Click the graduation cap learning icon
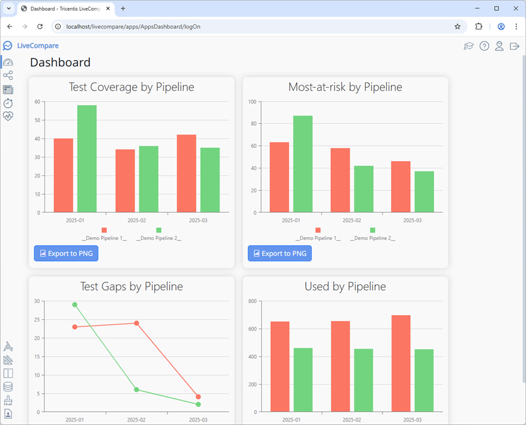The height and width of the screenshot is (425, 526). point(469,46)
